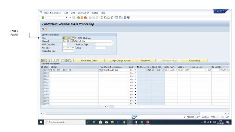Open Excel from the Windows taskbar
The width and height of the screenshot is (235, 132).
point(142,122)
